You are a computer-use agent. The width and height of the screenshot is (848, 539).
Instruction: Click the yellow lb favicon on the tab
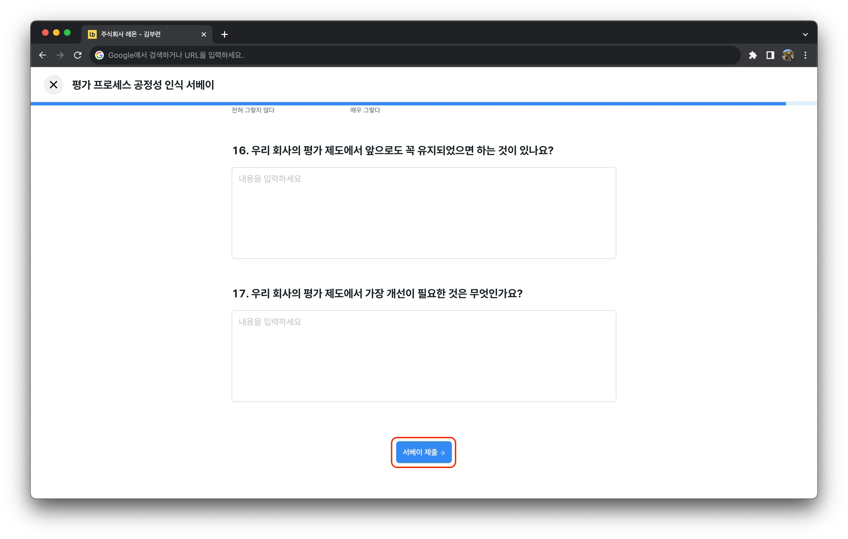[x=92, y=34]
